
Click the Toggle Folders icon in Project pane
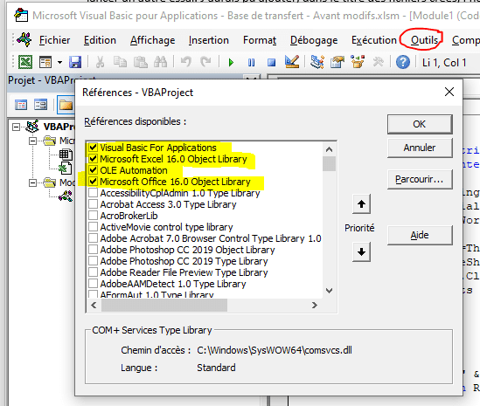(66, 105)
